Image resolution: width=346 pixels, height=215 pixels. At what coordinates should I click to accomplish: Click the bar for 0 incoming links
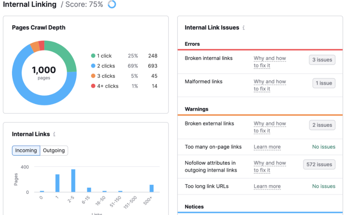click(x=42, y=191)
